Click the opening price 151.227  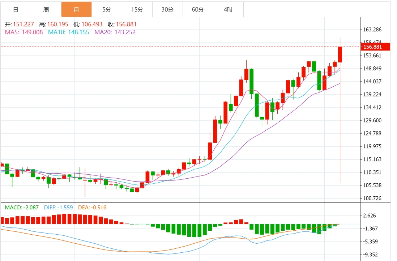click(23, 25)
